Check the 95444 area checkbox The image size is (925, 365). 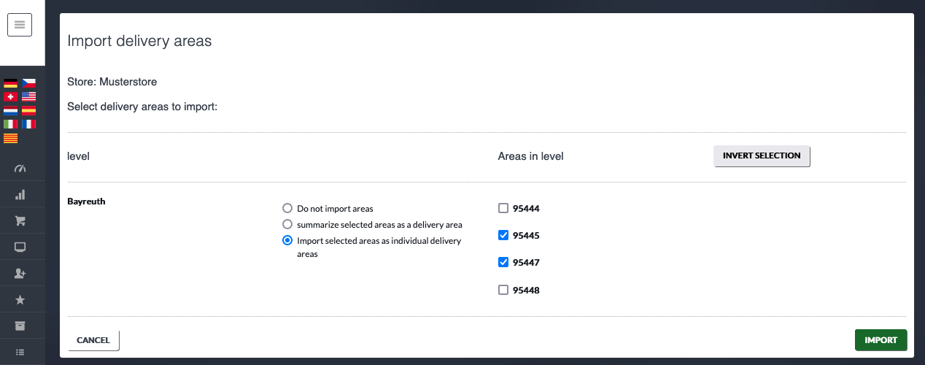pyautogui.click(x=503, y=208)
